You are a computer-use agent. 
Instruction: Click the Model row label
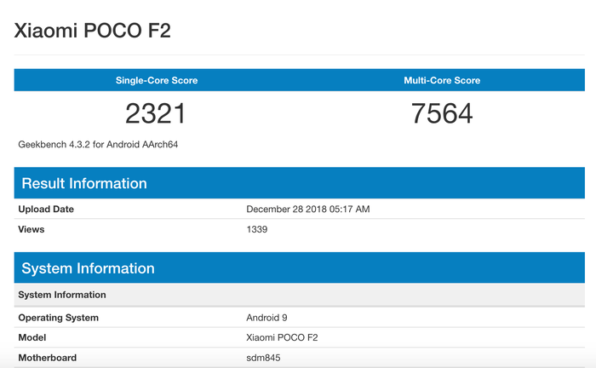[32, 337]
